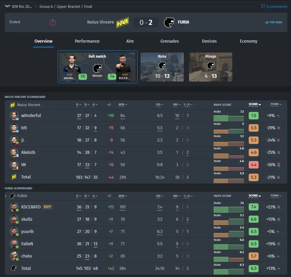The height and width of the screenshot is (277, 291).
Task: Sort Natus Vincere table by D column
Action: [x=87, y=105]
